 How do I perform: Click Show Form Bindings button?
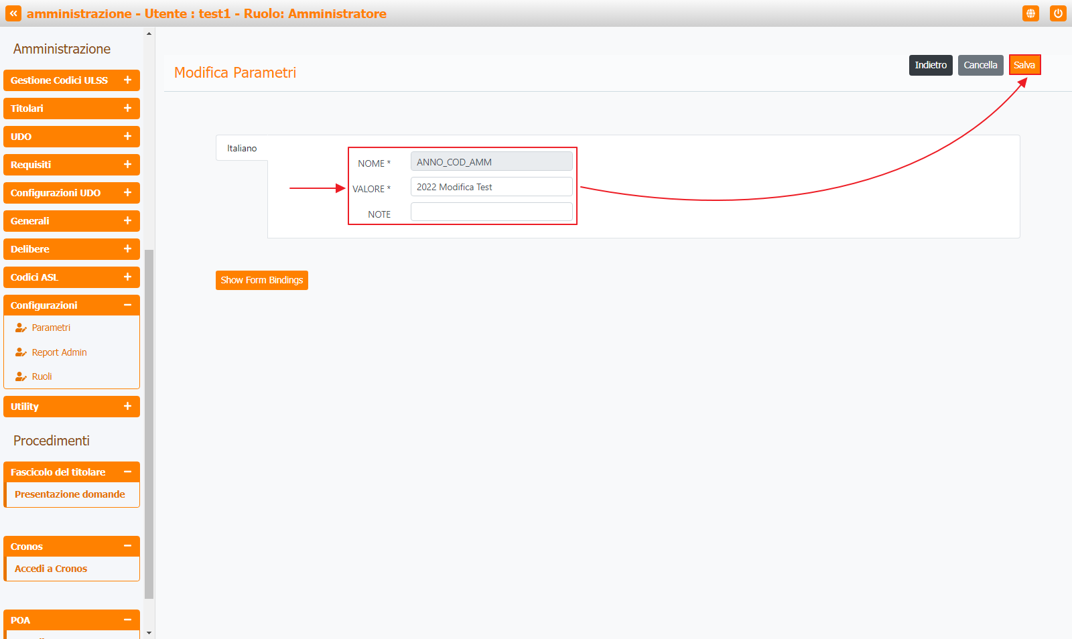click(x=261, y=280)
